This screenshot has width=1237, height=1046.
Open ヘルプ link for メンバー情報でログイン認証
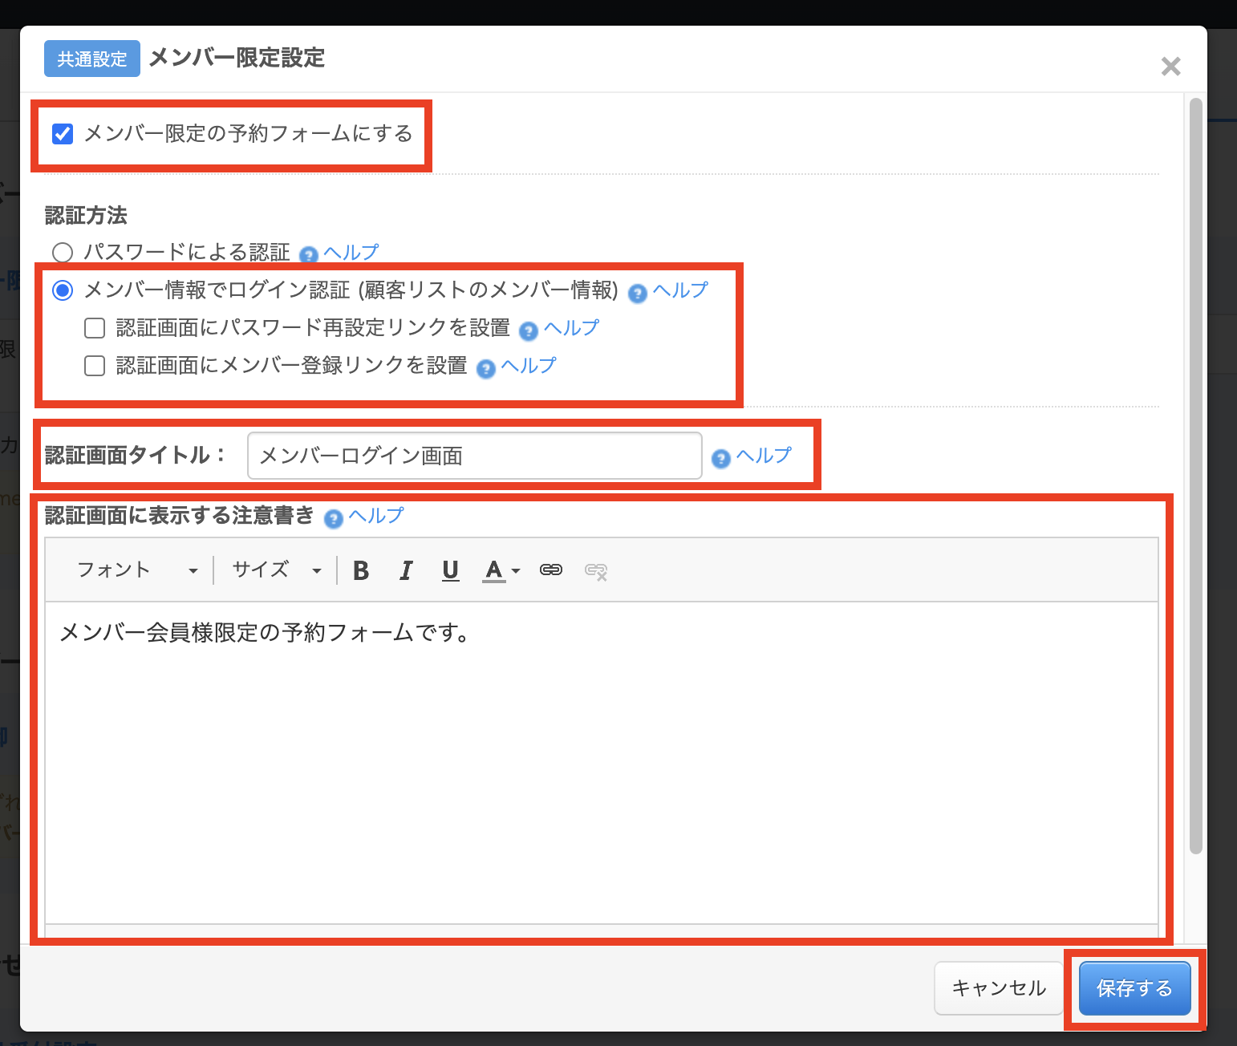tap(679, 290)
